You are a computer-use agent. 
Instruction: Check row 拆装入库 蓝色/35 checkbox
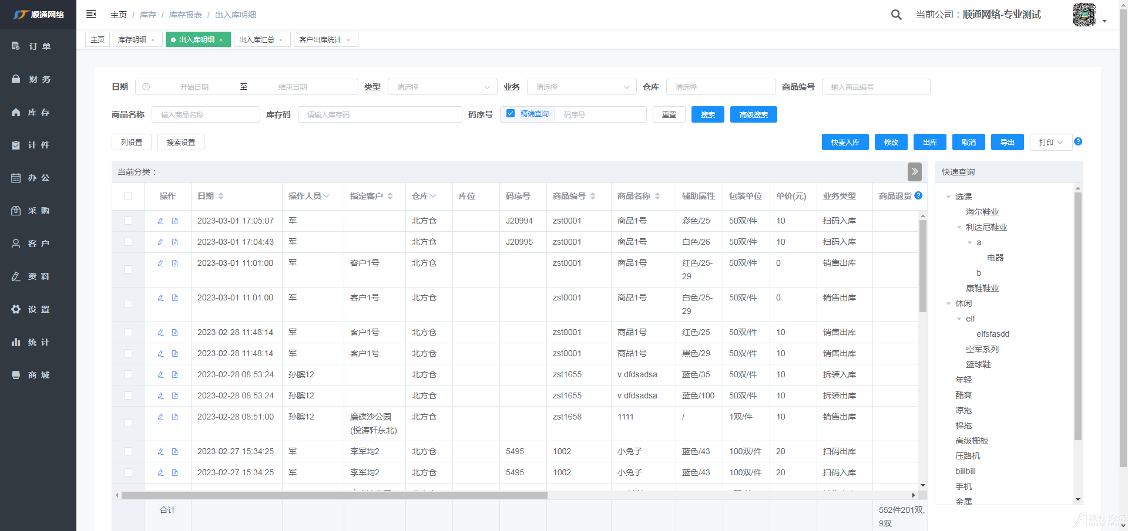click(x=128, y=374)
